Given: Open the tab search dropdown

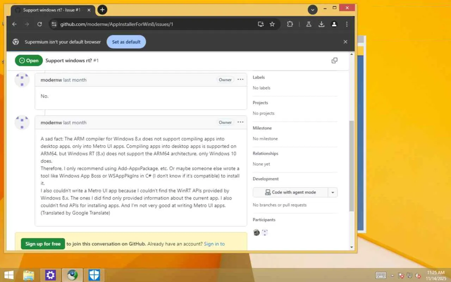Looking at the screenshot, I should tap(313, 10).
